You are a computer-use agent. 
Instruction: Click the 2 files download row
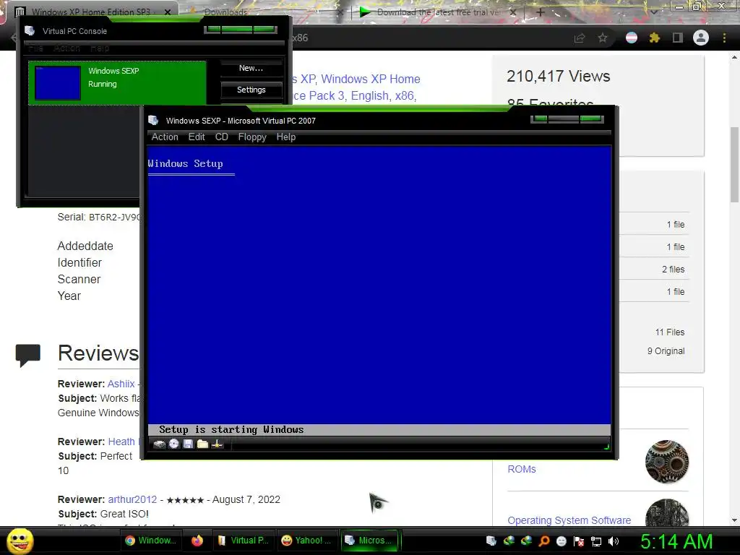click(x=653, y=270)
